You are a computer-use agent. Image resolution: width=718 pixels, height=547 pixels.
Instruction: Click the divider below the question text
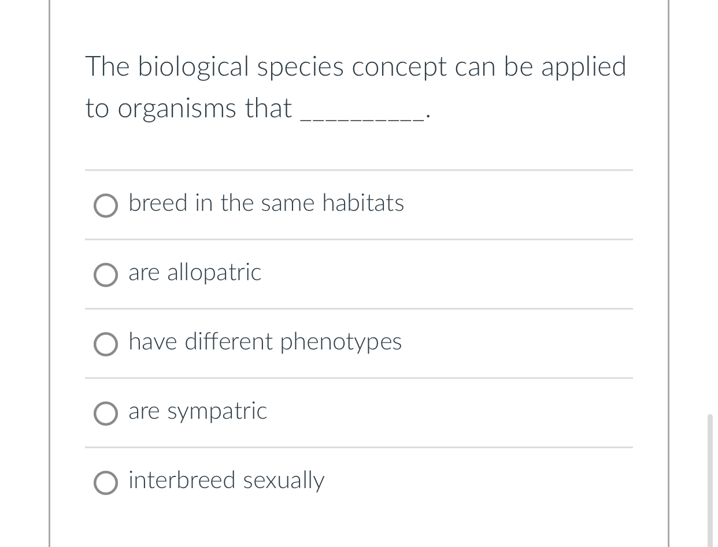click(358, 170)
